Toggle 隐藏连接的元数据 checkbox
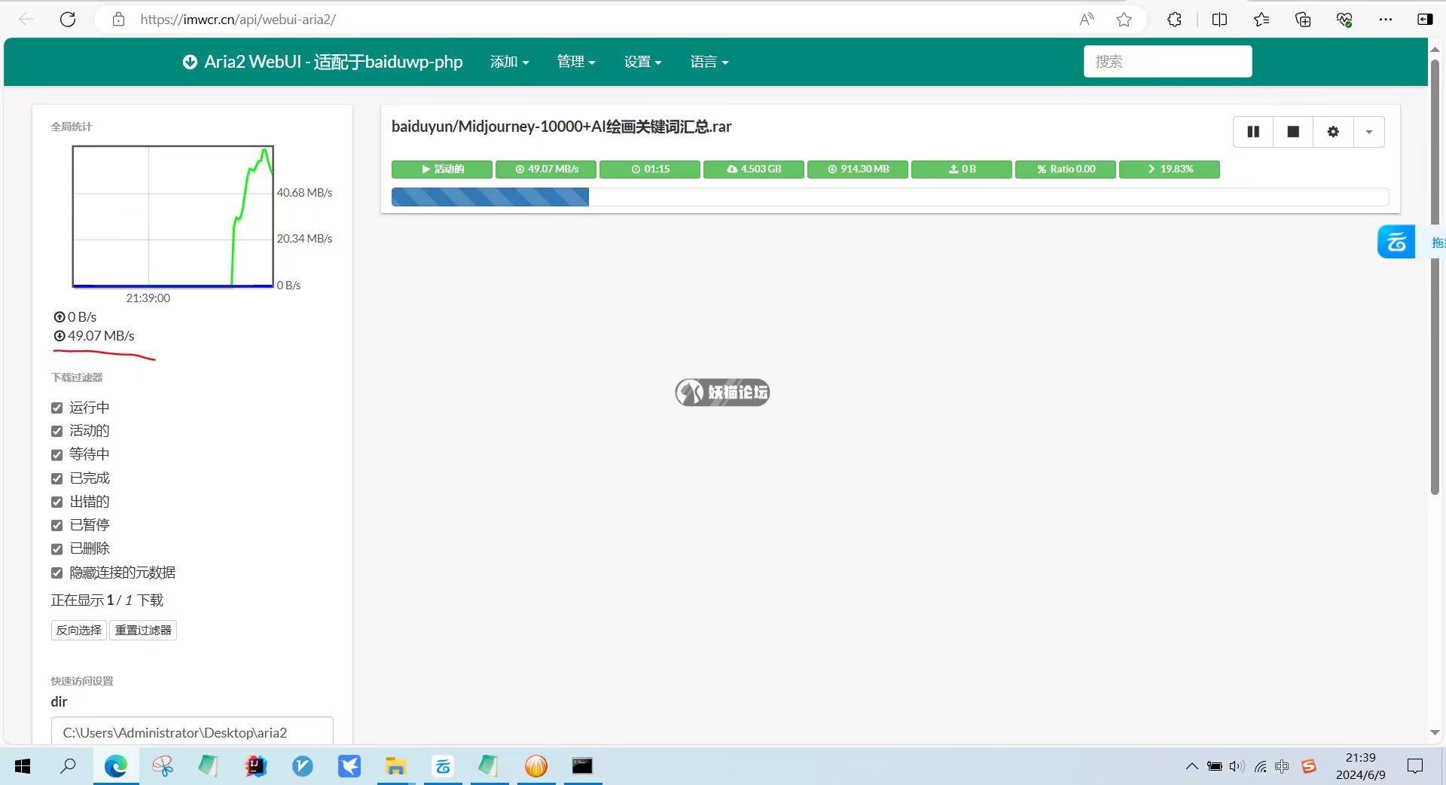This screenshot has width=1446, height=785. pos(56,573)
